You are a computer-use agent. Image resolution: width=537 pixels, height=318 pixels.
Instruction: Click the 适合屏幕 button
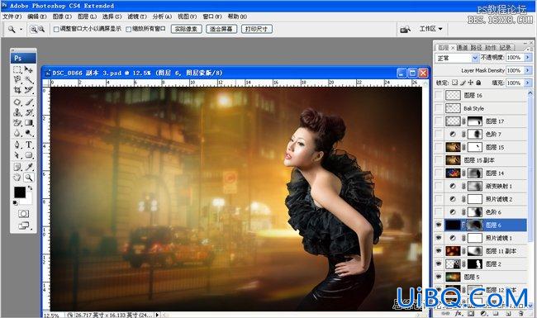click(x=221, y=29)
